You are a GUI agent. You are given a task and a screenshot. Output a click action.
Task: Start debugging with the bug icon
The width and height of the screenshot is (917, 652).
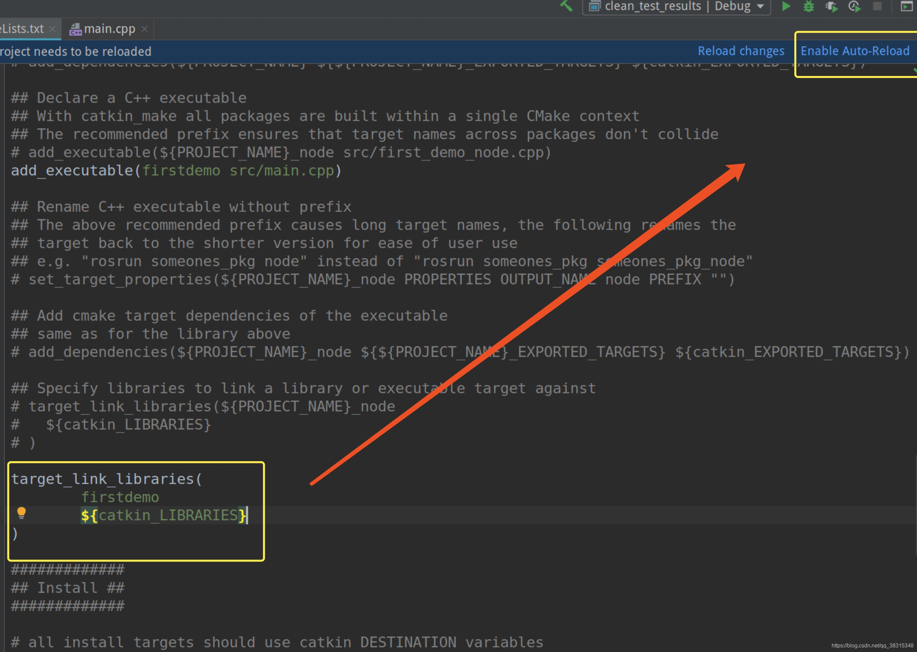tap(809, 6)
